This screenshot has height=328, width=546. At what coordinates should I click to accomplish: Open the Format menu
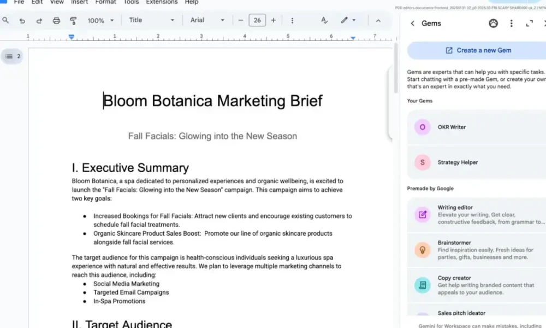[x=105, y=2]
